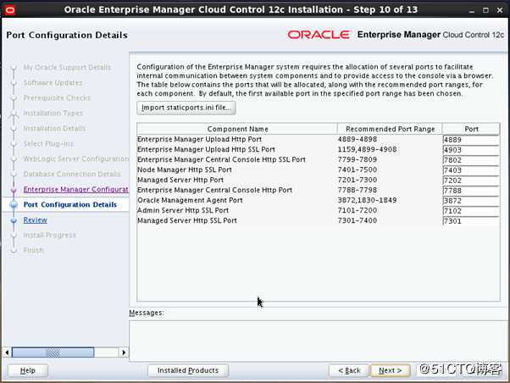510x383 pixels.
Task: Click the 'My Oracle Support Details' step
Action: click(x=67, y=67)
